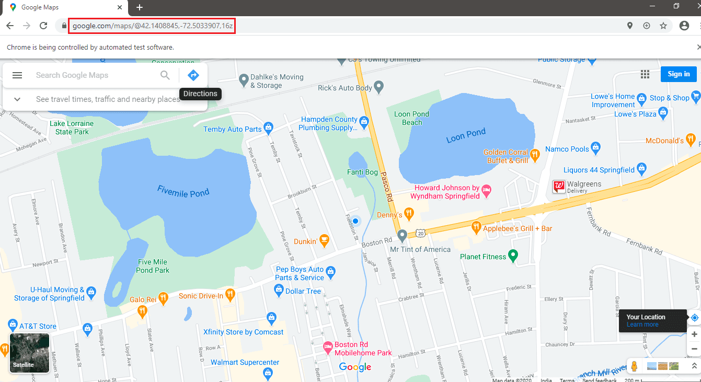Select Planet Fitness green marker
701x382 pixels.
coord(513,256)
